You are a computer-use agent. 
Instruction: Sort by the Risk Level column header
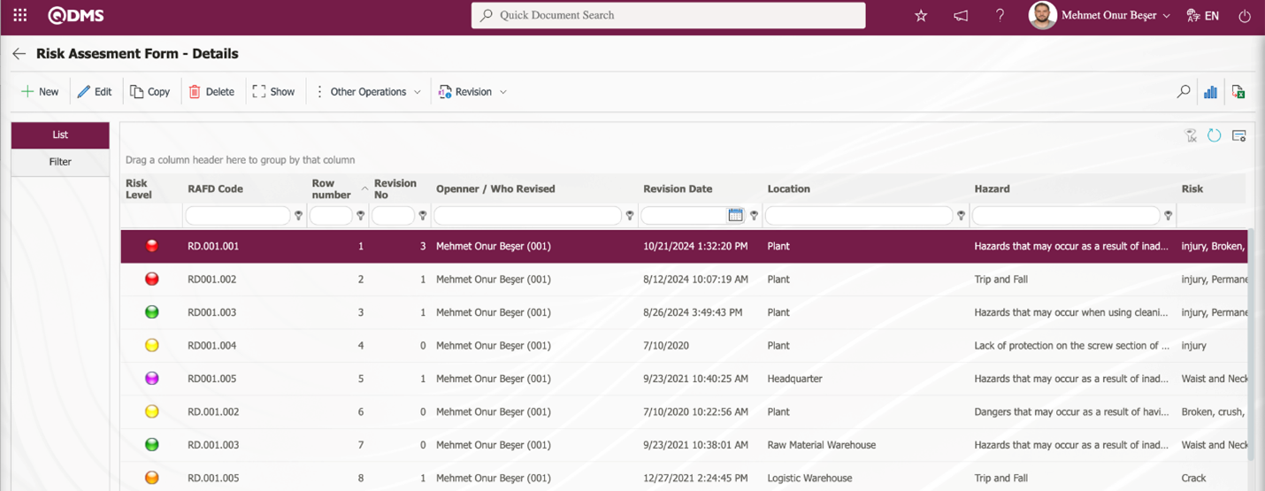pyautogui.click(x=138, y=188)
